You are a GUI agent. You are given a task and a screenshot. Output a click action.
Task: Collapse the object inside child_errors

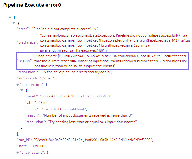tap(21, 90)
